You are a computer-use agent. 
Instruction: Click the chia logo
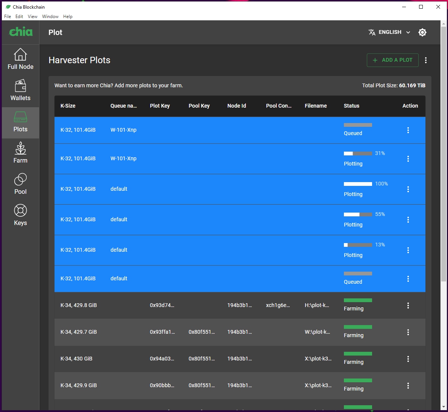[21, 32]
